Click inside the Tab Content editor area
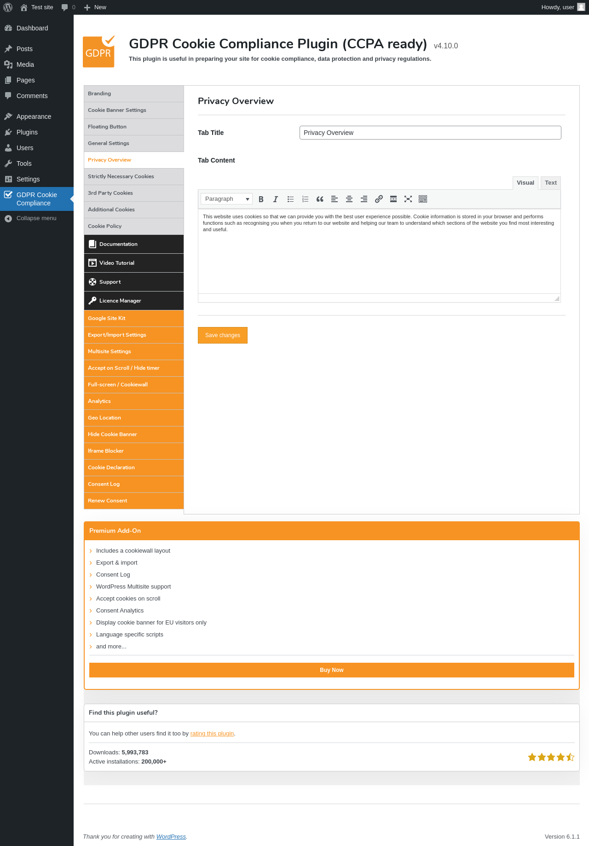Viewport: 589px width, 846px height. pyautogui.click(x=379, y=251)
